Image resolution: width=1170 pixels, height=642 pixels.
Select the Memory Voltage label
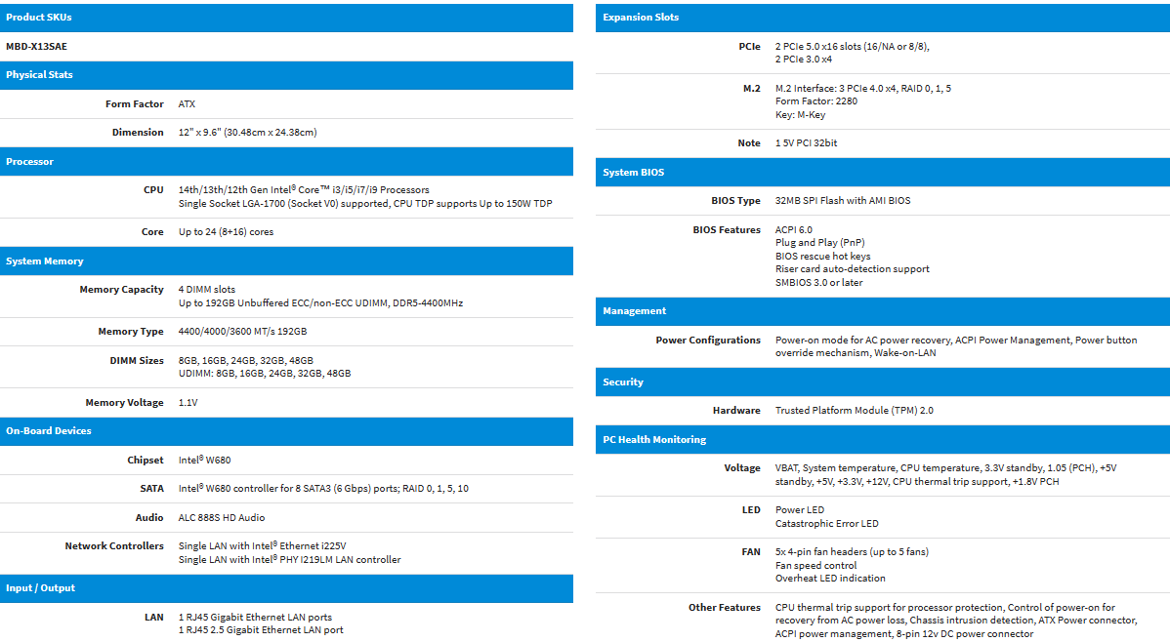pyautogui.click(x=125, y=403)
